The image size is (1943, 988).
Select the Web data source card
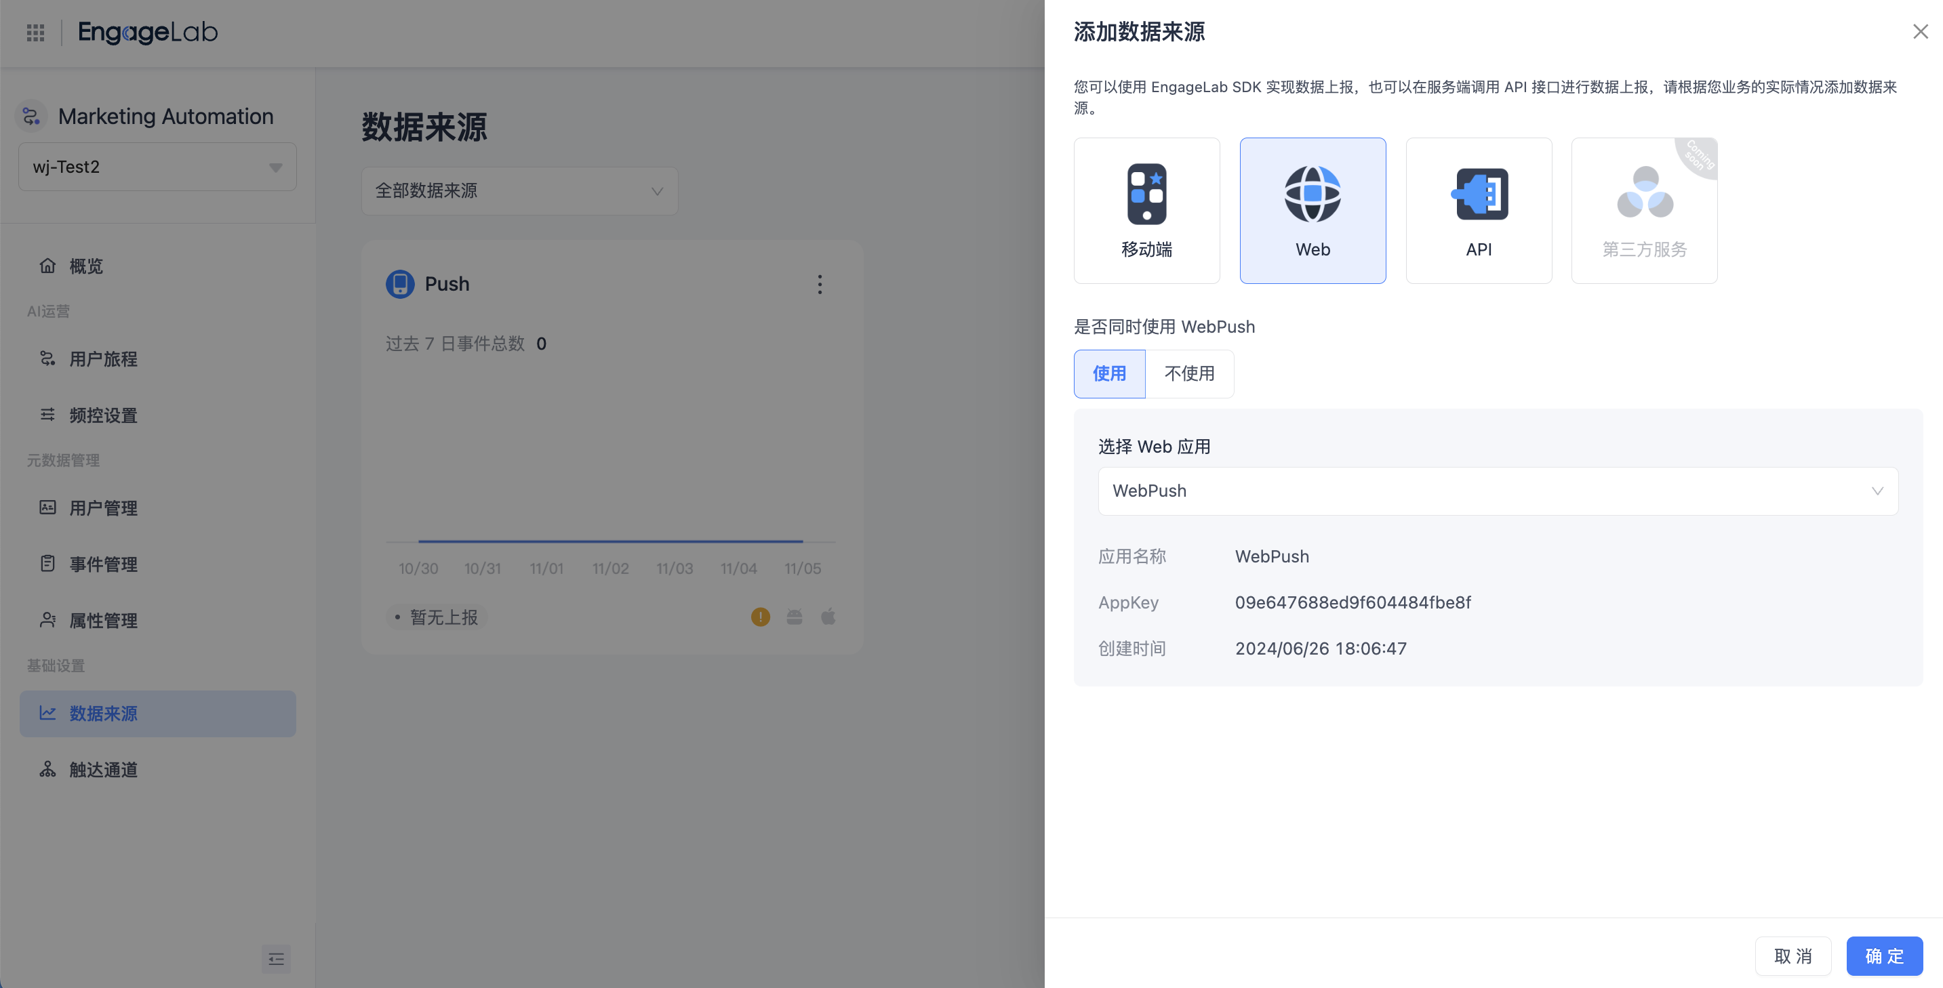(x=1313, y=211)
